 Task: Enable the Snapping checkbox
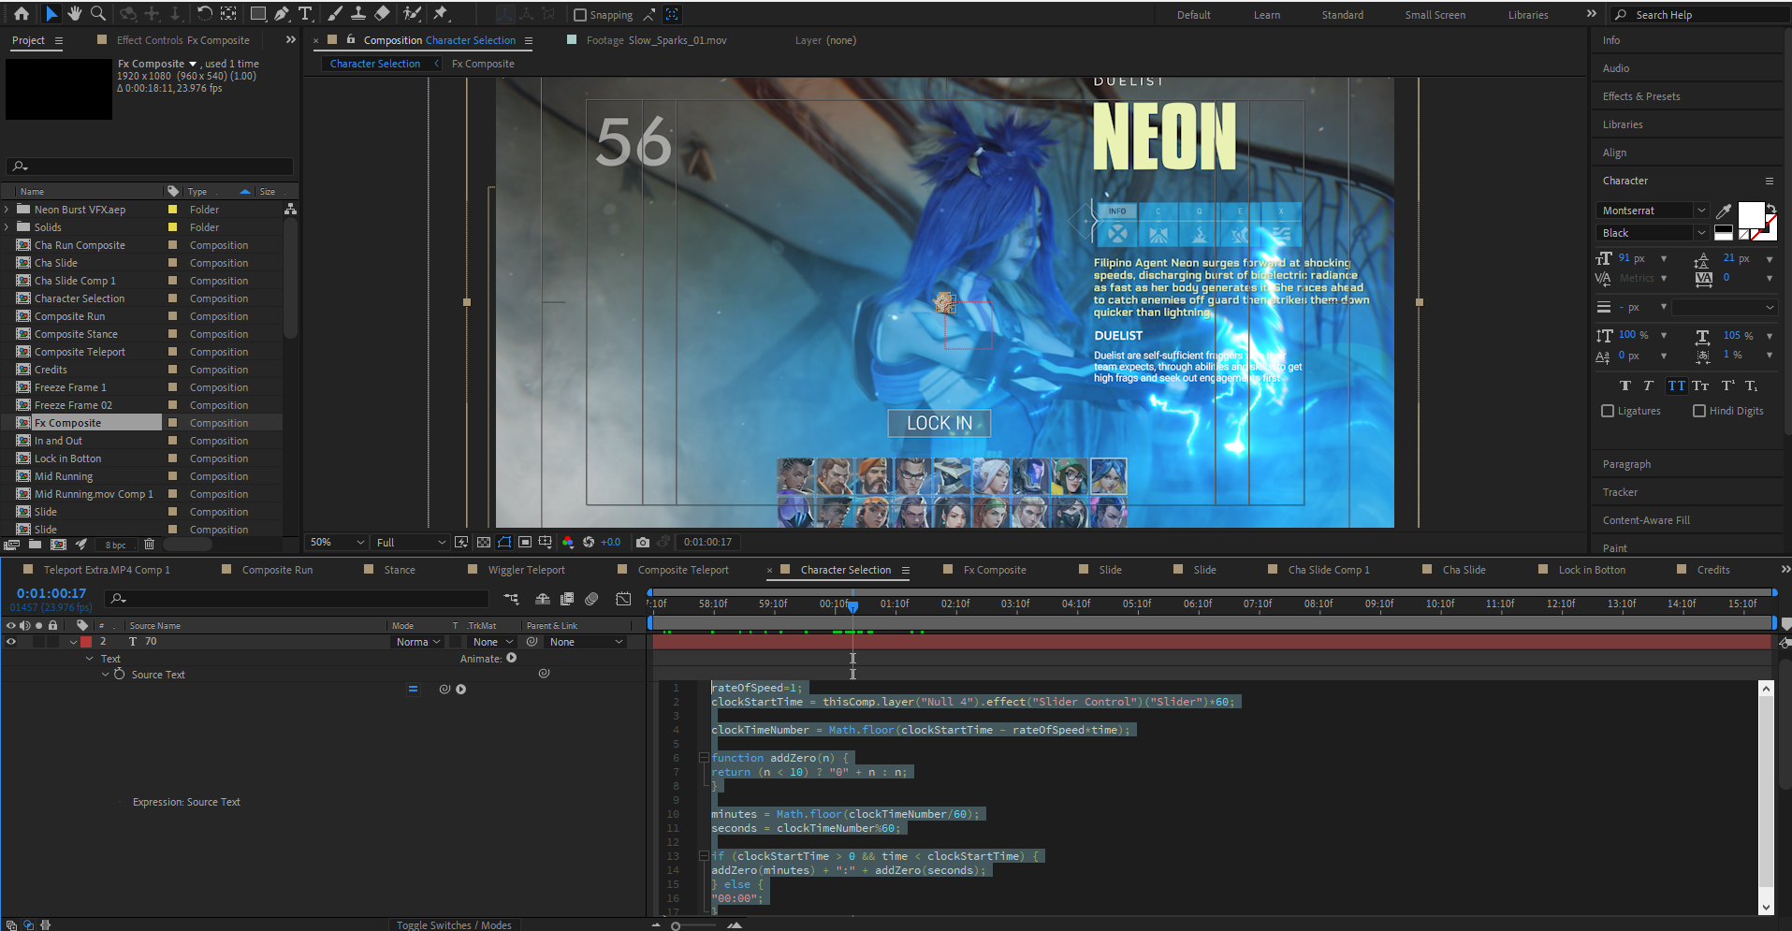pyautogui.click(x=580, y=15)
